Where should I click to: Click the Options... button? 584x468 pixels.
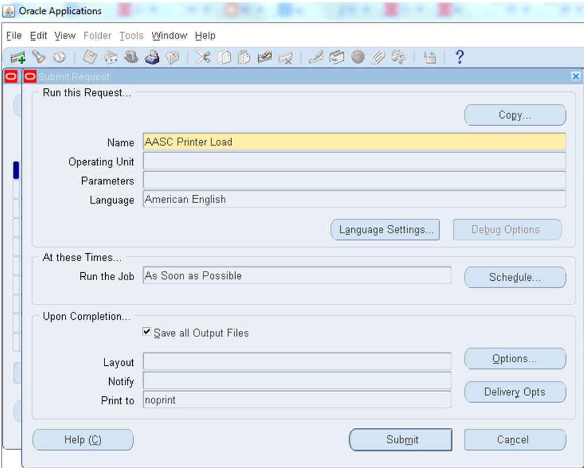tap(515, 359)
